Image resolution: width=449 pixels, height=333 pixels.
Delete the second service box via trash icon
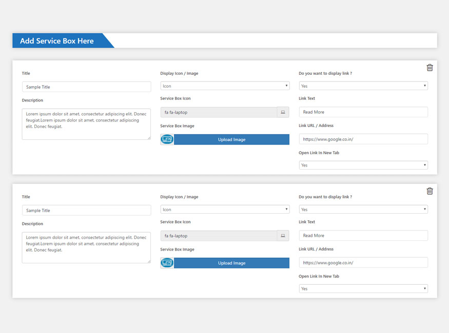[x=430, y=191]
